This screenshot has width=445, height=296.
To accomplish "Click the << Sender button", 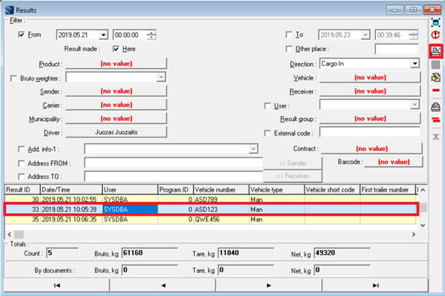I will (292, 163).
